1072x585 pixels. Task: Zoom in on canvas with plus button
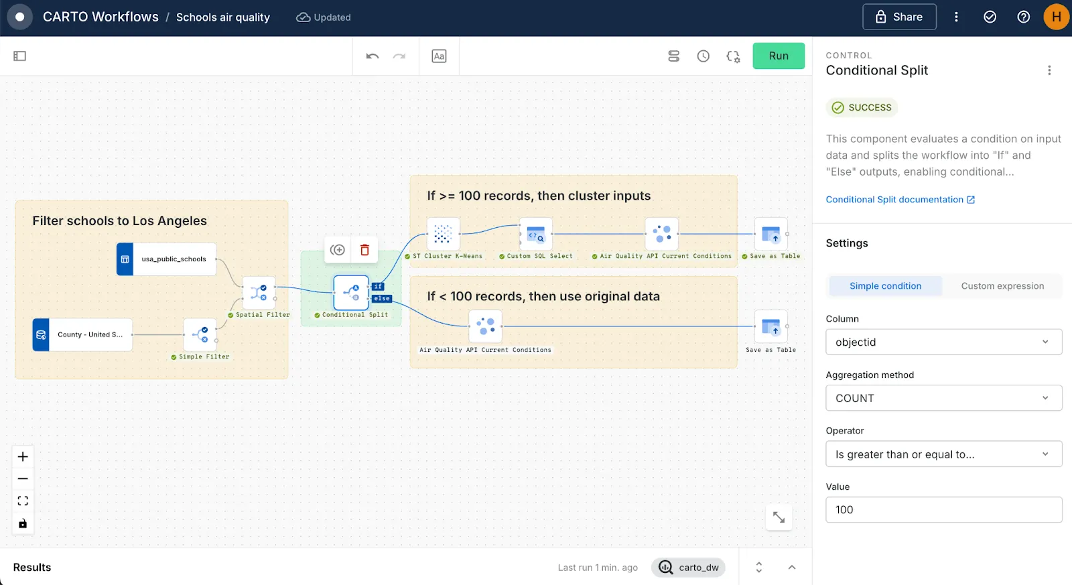(23, 457)
